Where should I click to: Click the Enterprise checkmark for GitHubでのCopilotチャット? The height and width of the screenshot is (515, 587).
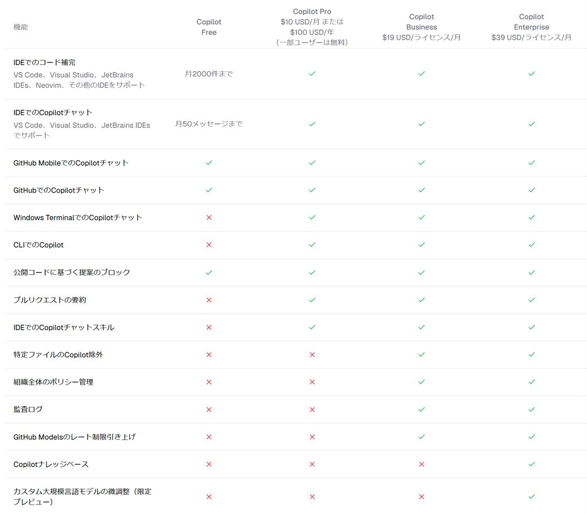(531, 190)
